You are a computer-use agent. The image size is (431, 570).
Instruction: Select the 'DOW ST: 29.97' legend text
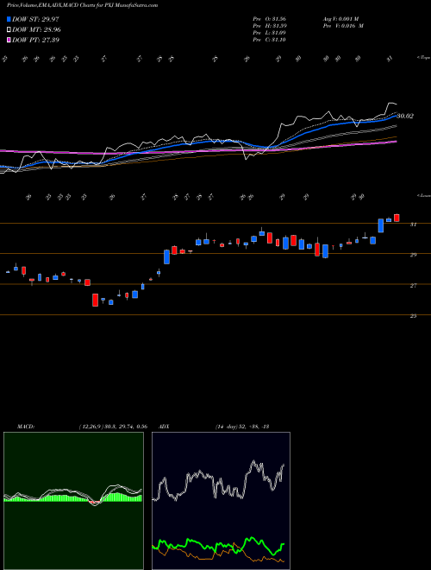coord(35,19)
